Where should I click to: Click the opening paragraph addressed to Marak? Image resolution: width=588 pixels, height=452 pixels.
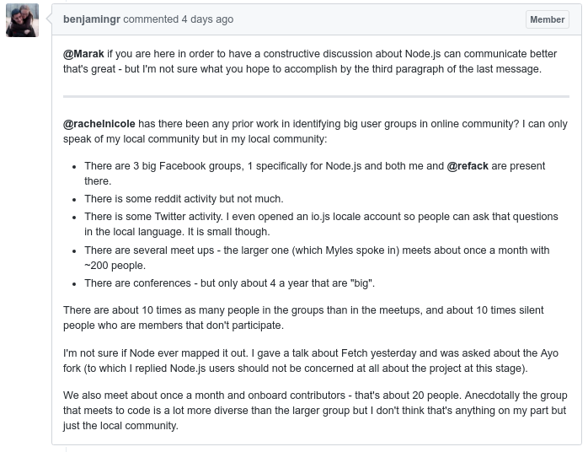[310, 62]
